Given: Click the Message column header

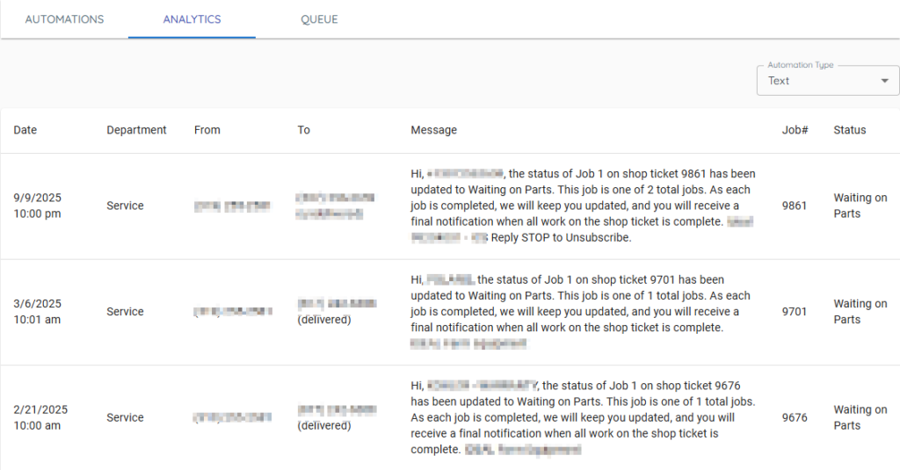Looking at the screenshot, I should pyautogui.click(x=433, y=130).
